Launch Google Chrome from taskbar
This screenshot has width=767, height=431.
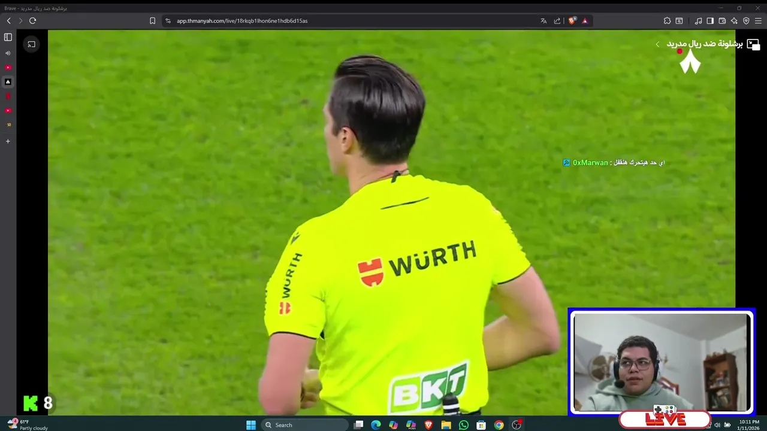pyautogui.click(x=499, y=425)
